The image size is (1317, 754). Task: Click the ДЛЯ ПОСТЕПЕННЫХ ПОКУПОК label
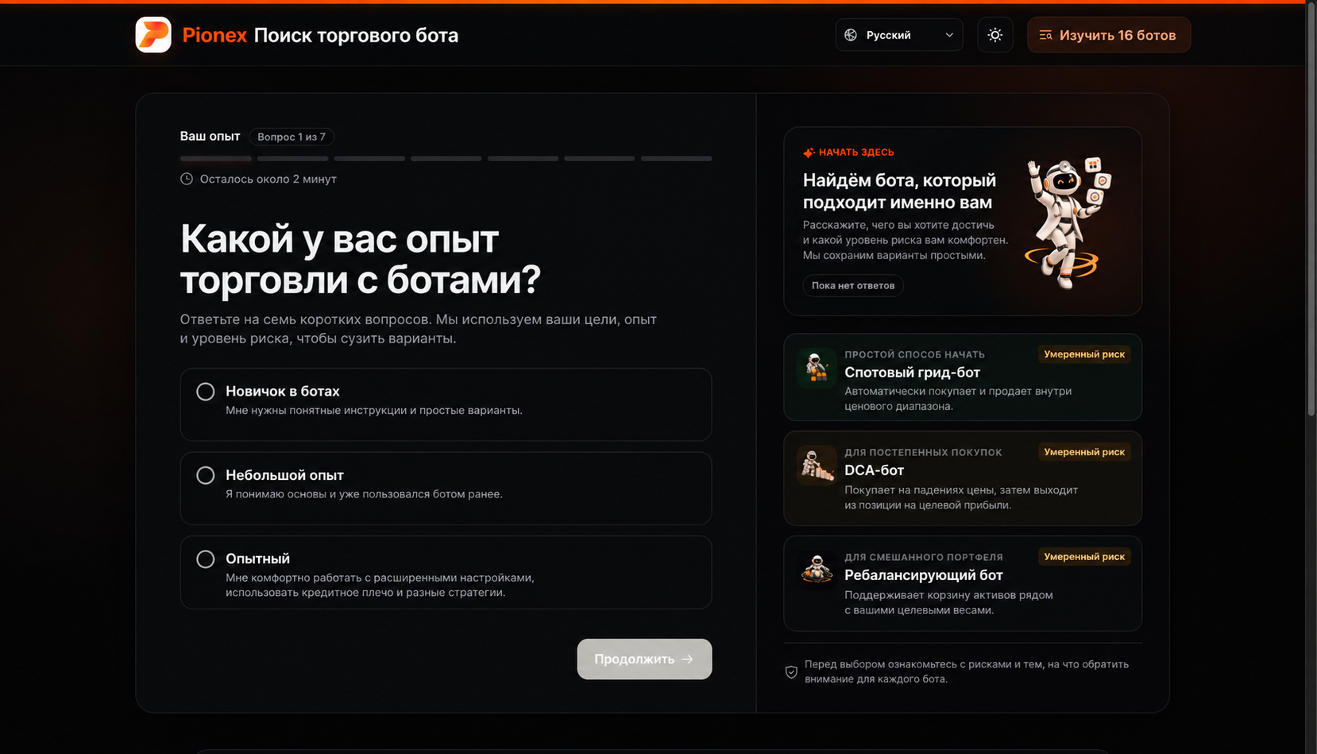[x=923, y=452]
